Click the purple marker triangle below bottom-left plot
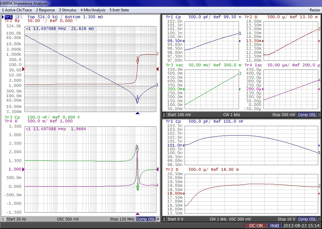322x229 pixels. click(137, 214)
